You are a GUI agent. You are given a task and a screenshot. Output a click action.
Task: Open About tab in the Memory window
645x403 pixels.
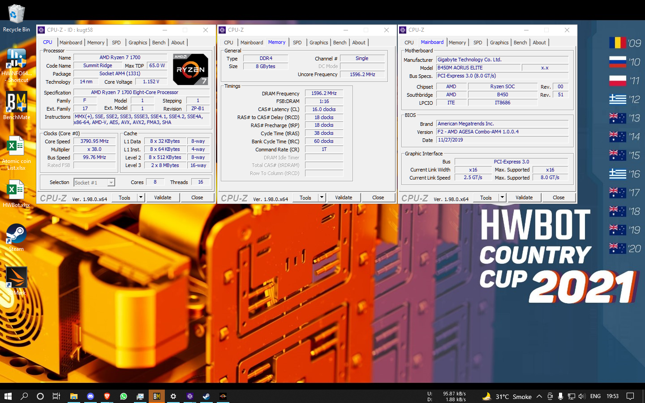point(359,43)
